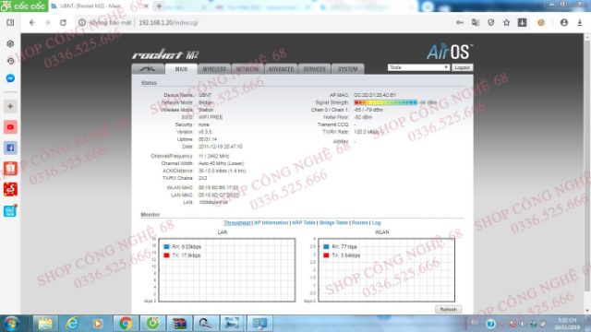The width and height of the screenshot is (591, 332).
Task: Click the Logout button
Action: click(x=462, y=67)
